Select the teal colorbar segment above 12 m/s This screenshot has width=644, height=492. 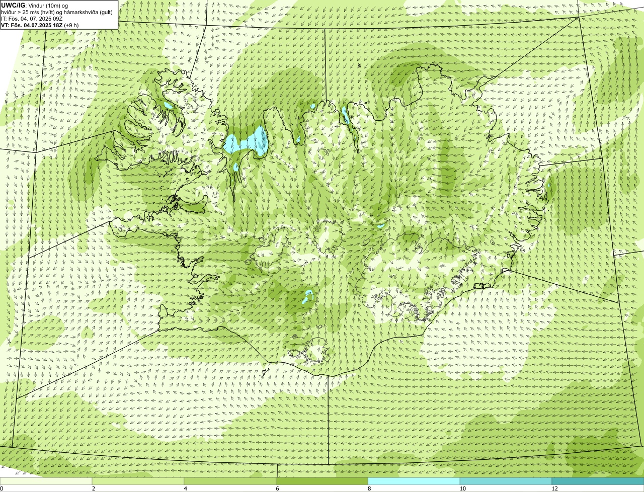(x=598, y=481)
